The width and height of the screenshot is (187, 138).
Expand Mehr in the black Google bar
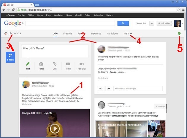pyautogui.click(x=109, y=15)
